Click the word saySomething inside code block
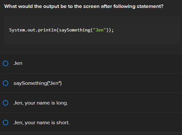The width and height of the screenshot is (182, 135). [75, 30]
